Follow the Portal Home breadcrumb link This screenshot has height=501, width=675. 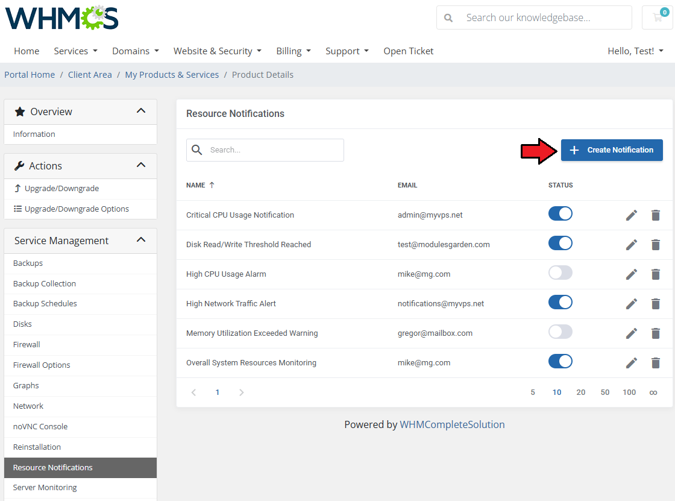point(30,75)
